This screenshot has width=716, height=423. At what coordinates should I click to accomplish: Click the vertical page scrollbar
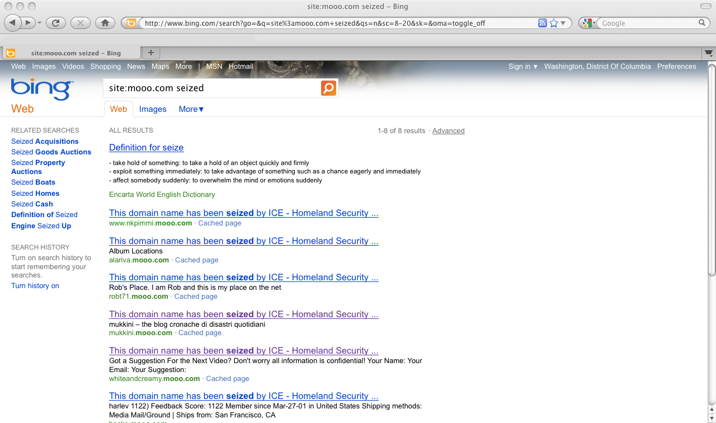point(712,171)
